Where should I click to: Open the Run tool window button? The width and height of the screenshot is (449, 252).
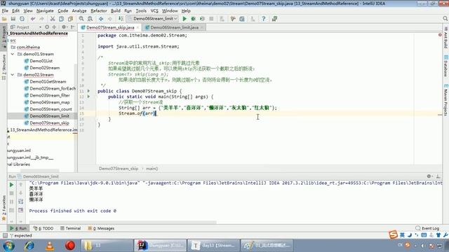(x=18, y=228)
